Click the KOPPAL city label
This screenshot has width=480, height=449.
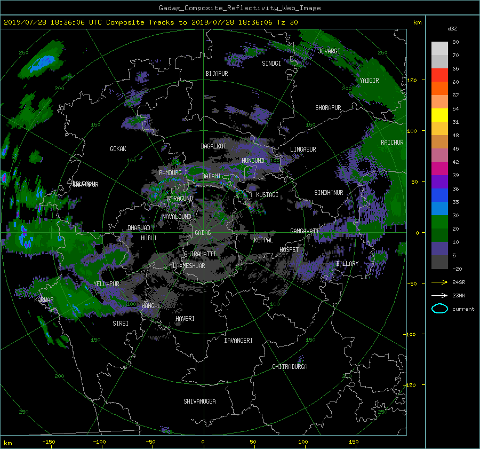pyautogui.click(x=263, y=240)
